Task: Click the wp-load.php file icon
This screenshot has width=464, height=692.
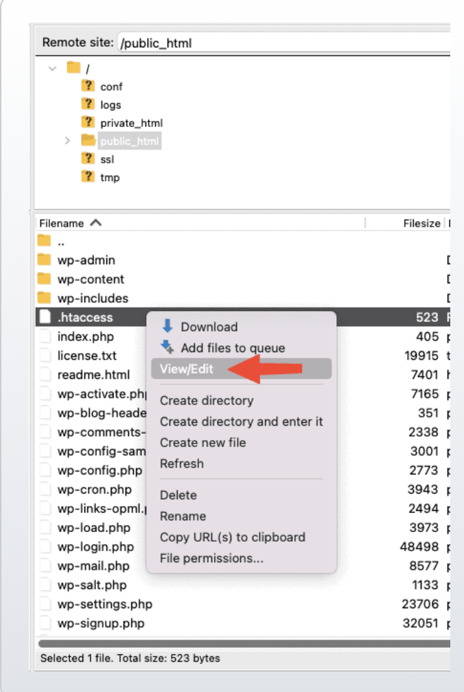Action: point(45,527)
